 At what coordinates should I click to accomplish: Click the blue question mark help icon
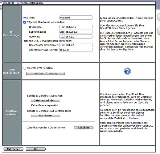click(127, 71)
